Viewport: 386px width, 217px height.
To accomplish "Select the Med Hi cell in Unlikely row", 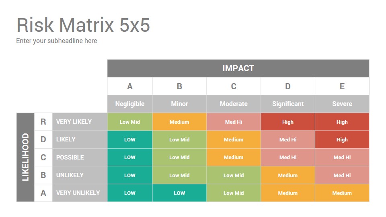I will click(342, 175).
